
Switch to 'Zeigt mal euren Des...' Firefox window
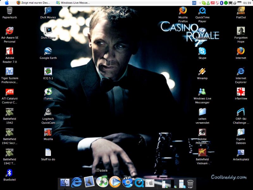[x=33, y=3]
